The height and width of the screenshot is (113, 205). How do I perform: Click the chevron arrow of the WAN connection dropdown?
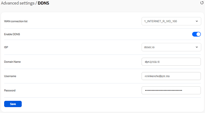click(197, 21)
